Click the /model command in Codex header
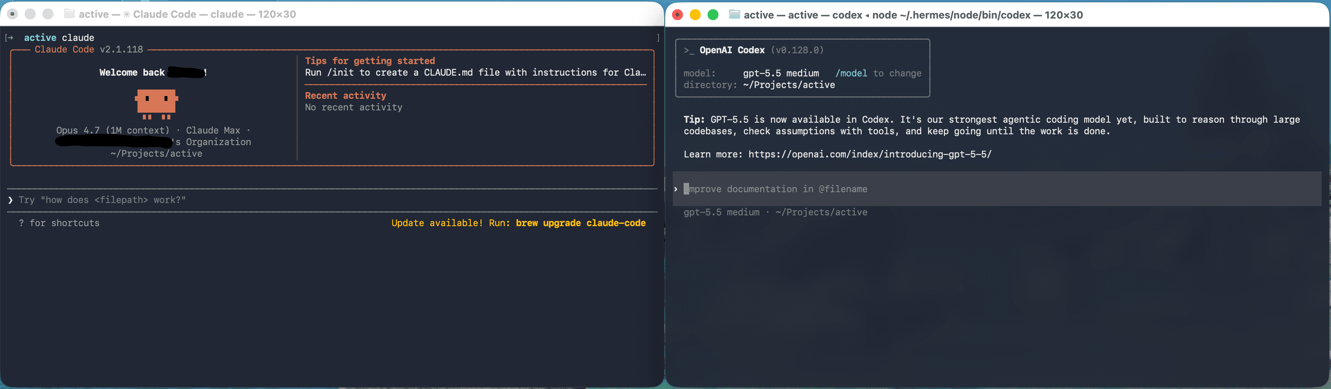Screen dimensions: 1331x389 (851, 73)
